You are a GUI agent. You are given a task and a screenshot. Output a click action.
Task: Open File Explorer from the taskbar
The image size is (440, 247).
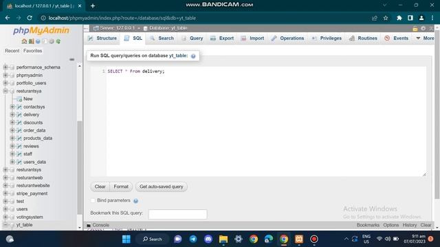(223, 239)
